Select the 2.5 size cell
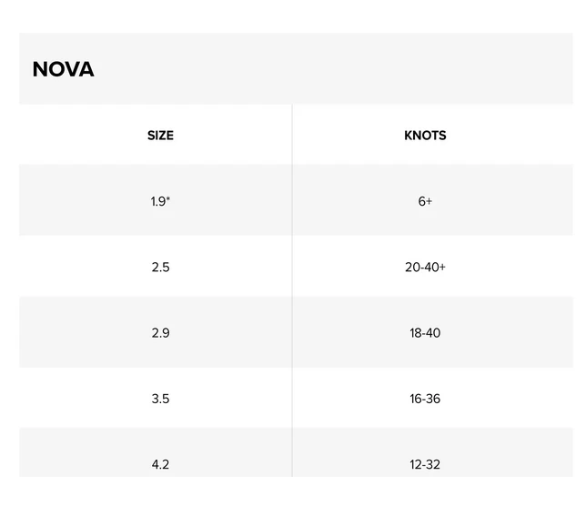This screenshot has width=586, height=506. pyautogui.click(x=160, y=268)
